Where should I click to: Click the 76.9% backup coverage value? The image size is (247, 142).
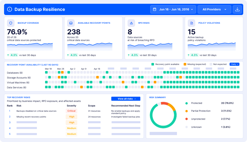coord(17,32)
